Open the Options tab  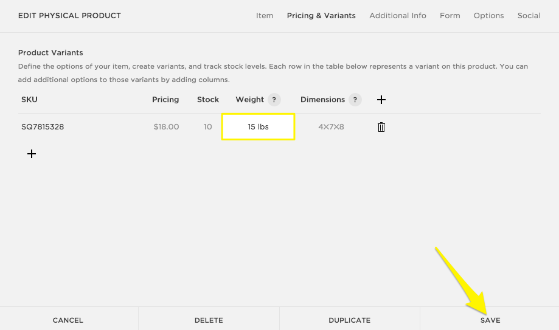(x=489, y=16)
